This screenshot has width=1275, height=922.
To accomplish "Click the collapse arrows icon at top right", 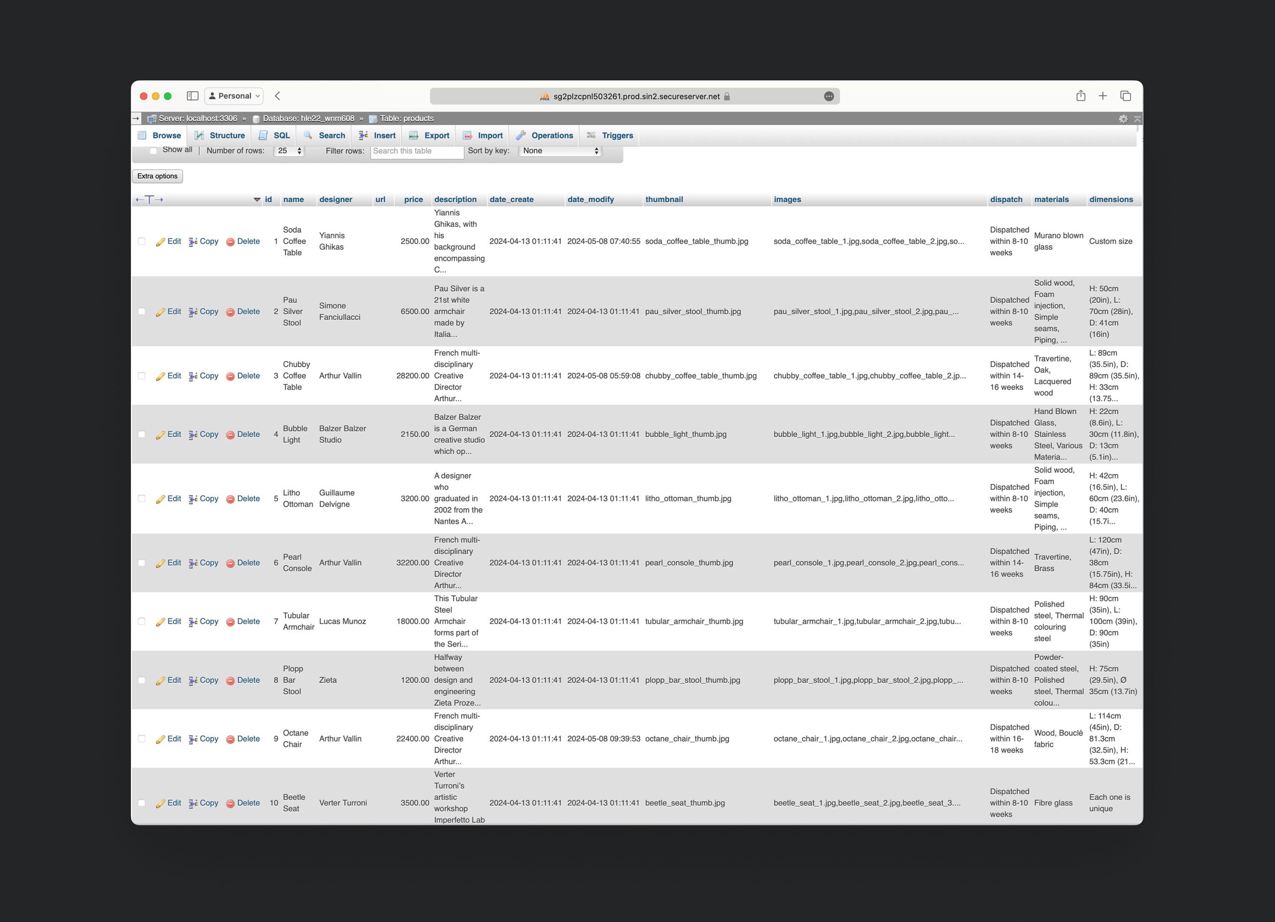I will click(1137, 118).
